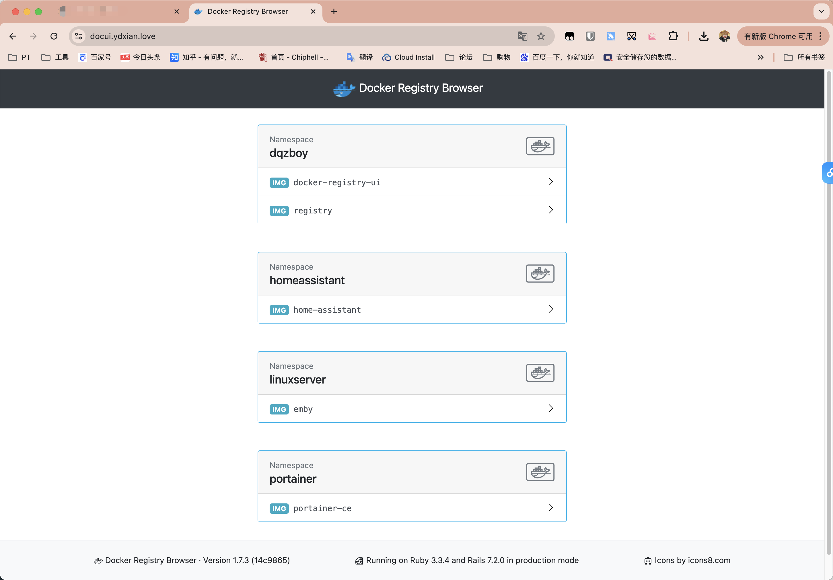Open the registry image entry
Image resolution: width=833 pixels, height=580 pixels.
point(412,210)
